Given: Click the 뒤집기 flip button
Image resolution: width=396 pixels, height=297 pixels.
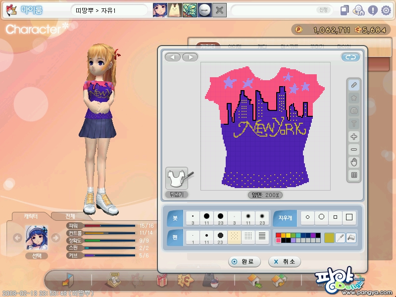Looking at the screenshot, I should point(177,195).
